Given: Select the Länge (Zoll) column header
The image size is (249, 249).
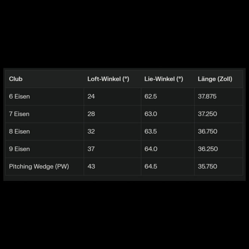Looking at the screenshot, I should (x=215, y=79).
